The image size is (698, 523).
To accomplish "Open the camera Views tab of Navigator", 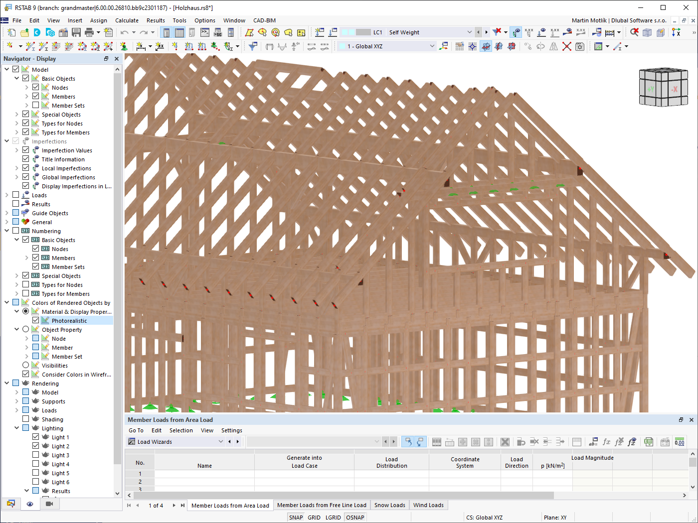I will click(49, 504).
